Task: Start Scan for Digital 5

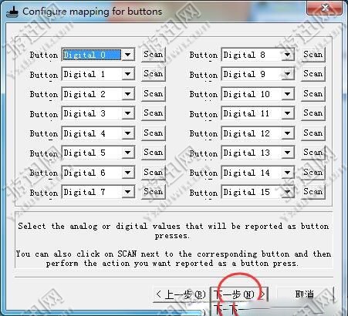Action: [x=154, y=153]
